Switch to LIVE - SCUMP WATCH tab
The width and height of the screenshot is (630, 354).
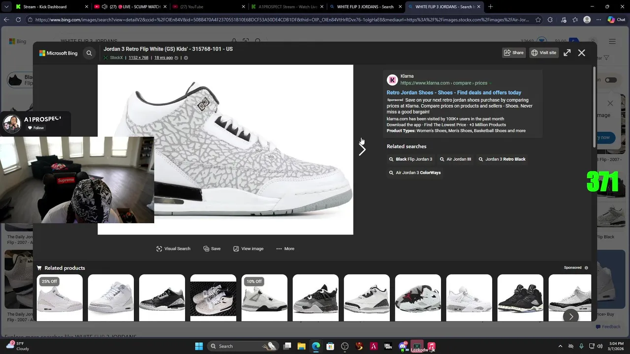(x=131, y=7)
